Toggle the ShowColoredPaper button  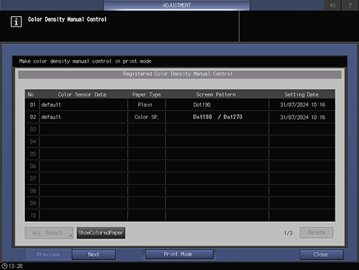[101, 232]
